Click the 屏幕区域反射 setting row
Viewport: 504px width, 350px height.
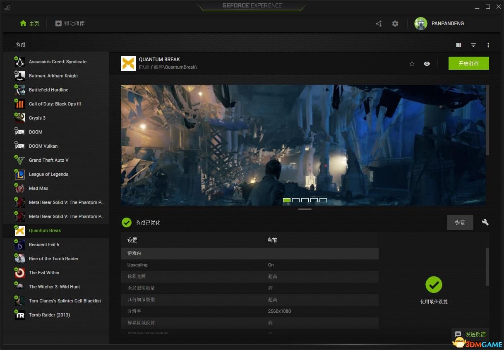pos(250,323)
